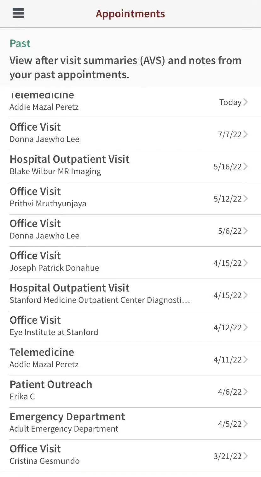The image size is (261, 477).
Task: Open the hamburger menu icon
Action: click(18, 13)
